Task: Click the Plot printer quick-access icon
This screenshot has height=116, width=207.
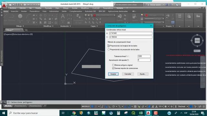Action: (x=25, y=5)
